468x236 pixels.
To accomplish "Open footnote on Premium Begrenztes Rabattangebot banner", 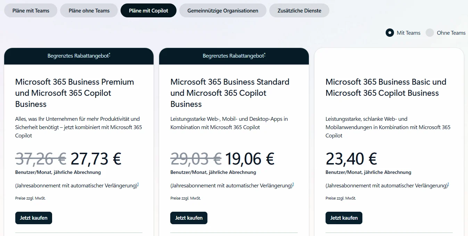I will click(x=109, y=54).
